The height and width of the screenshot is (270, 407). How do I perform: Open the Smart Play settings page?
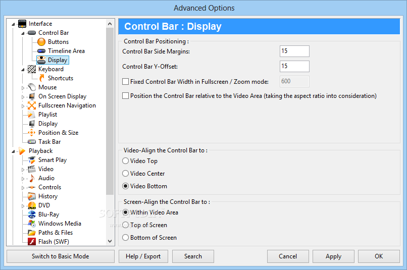pyautogui.click(x=53, y=160)
